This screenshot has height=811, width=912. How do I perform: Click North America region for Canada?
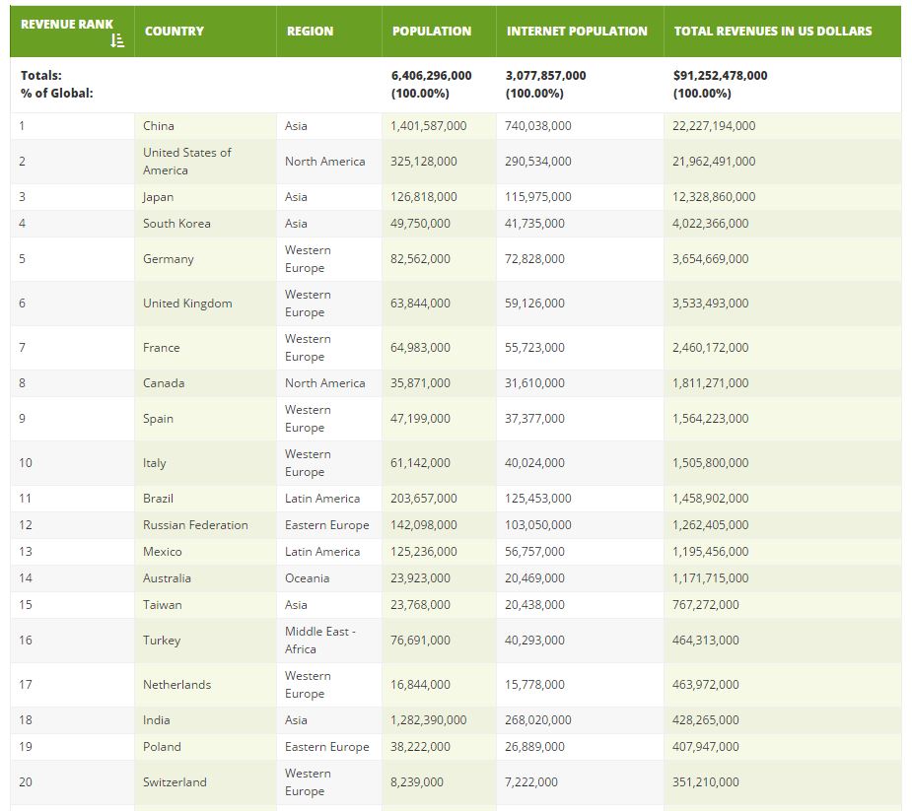click(325, 383)
